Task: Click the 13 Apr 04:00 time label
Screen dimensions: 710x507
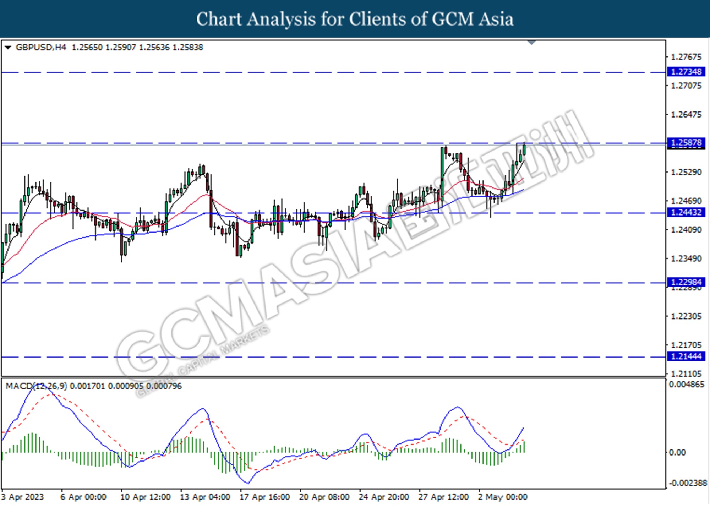Action: [205, 497]
